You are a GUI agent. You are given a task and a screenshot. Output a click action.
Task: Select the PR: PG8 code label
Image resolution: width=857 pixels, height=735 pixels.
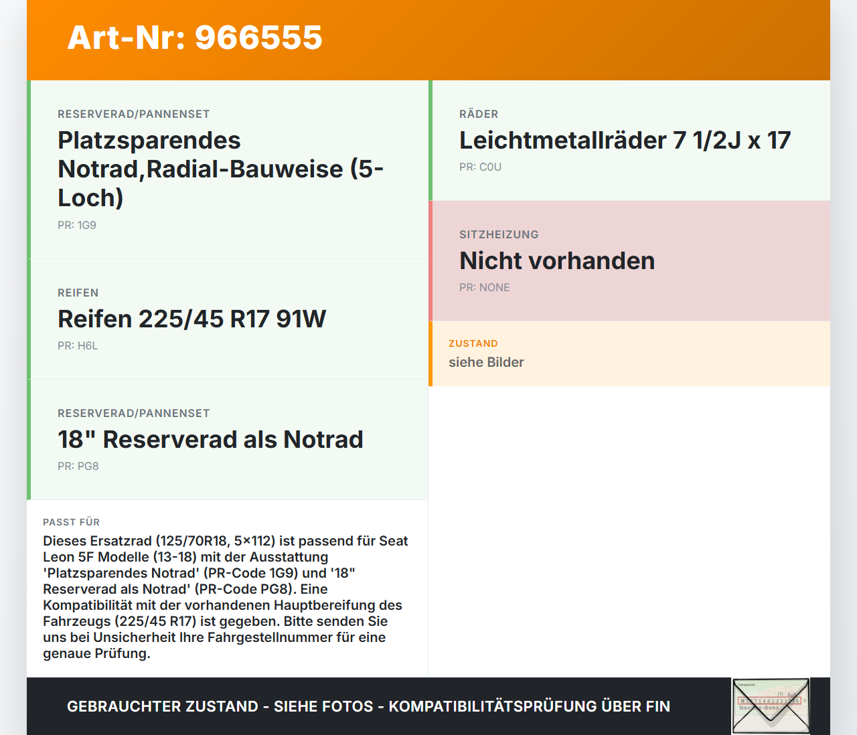[78, 466]
